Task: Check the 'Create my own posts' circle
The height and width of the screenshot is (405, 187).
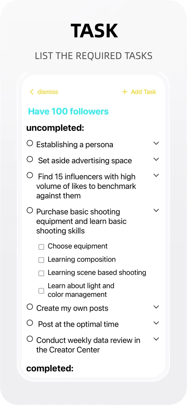Action: tap(30, 307)
